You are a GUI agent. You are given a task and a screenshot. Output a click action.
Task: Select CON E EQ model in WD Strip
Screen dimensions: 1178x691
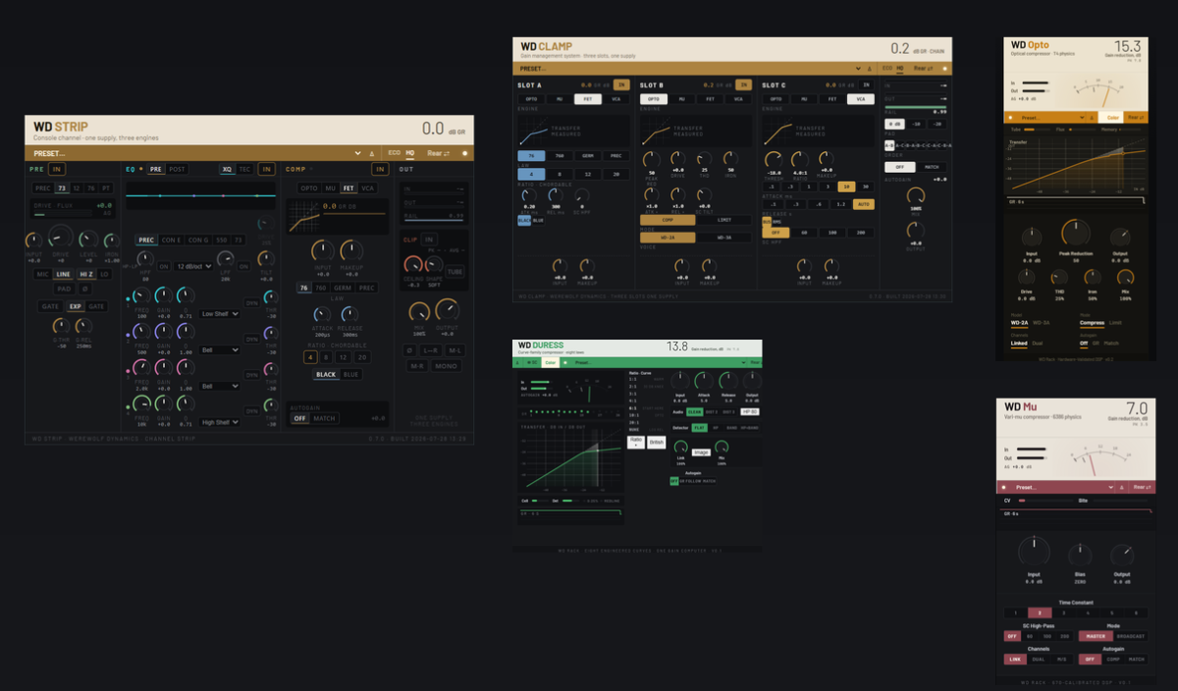(171, 239)
